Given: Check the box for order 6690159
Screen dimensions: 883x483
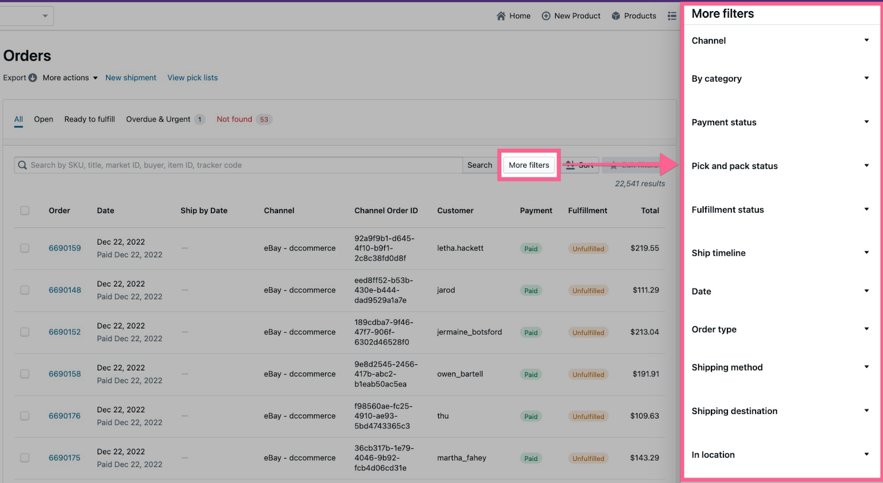Looking at the screenshot, I should (x=25, y=248).
